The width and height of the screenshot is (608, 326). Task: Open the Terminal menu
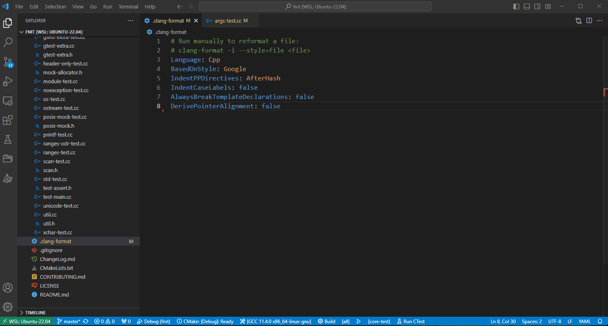[x=128, y=6]
